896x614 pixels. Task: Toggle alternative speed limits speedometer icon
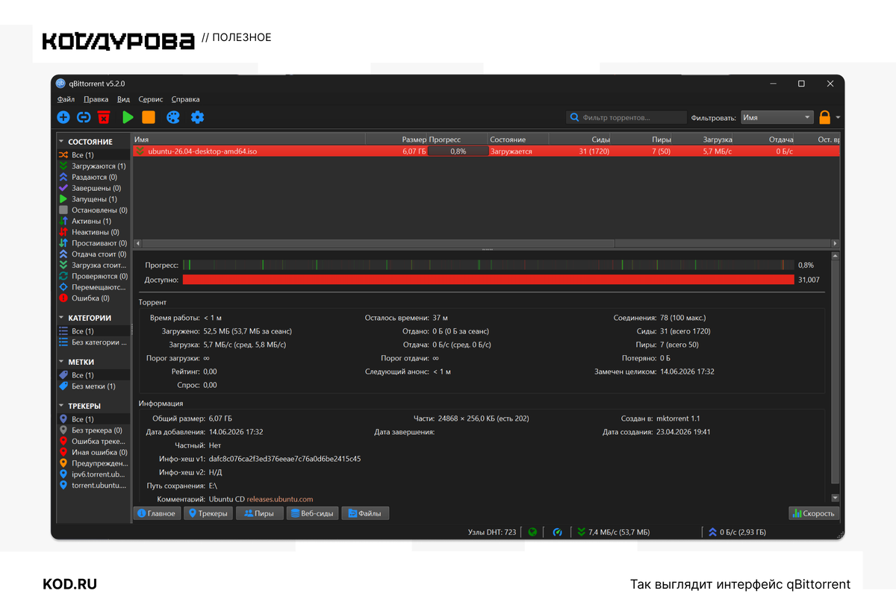(557, 532)
